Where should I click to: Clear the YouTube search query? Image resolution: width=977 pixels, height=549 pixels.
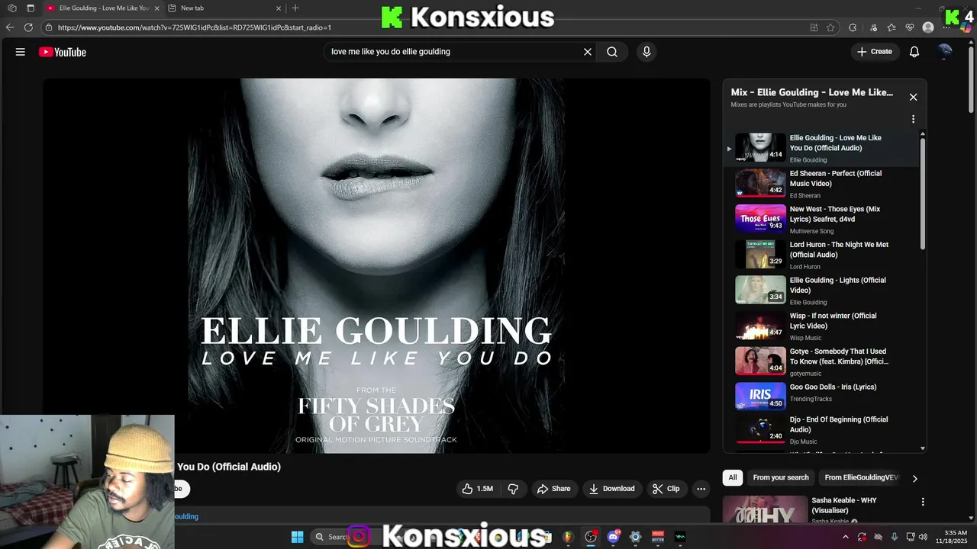[x=588, y=52]
